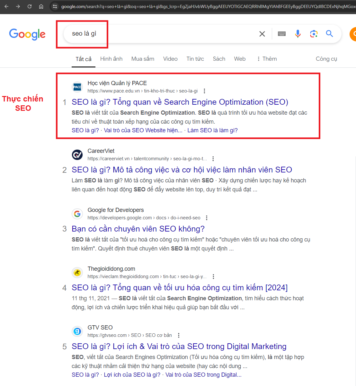Open the on-screen keyboard input tool
356x386 pixels.
point(282,34)
